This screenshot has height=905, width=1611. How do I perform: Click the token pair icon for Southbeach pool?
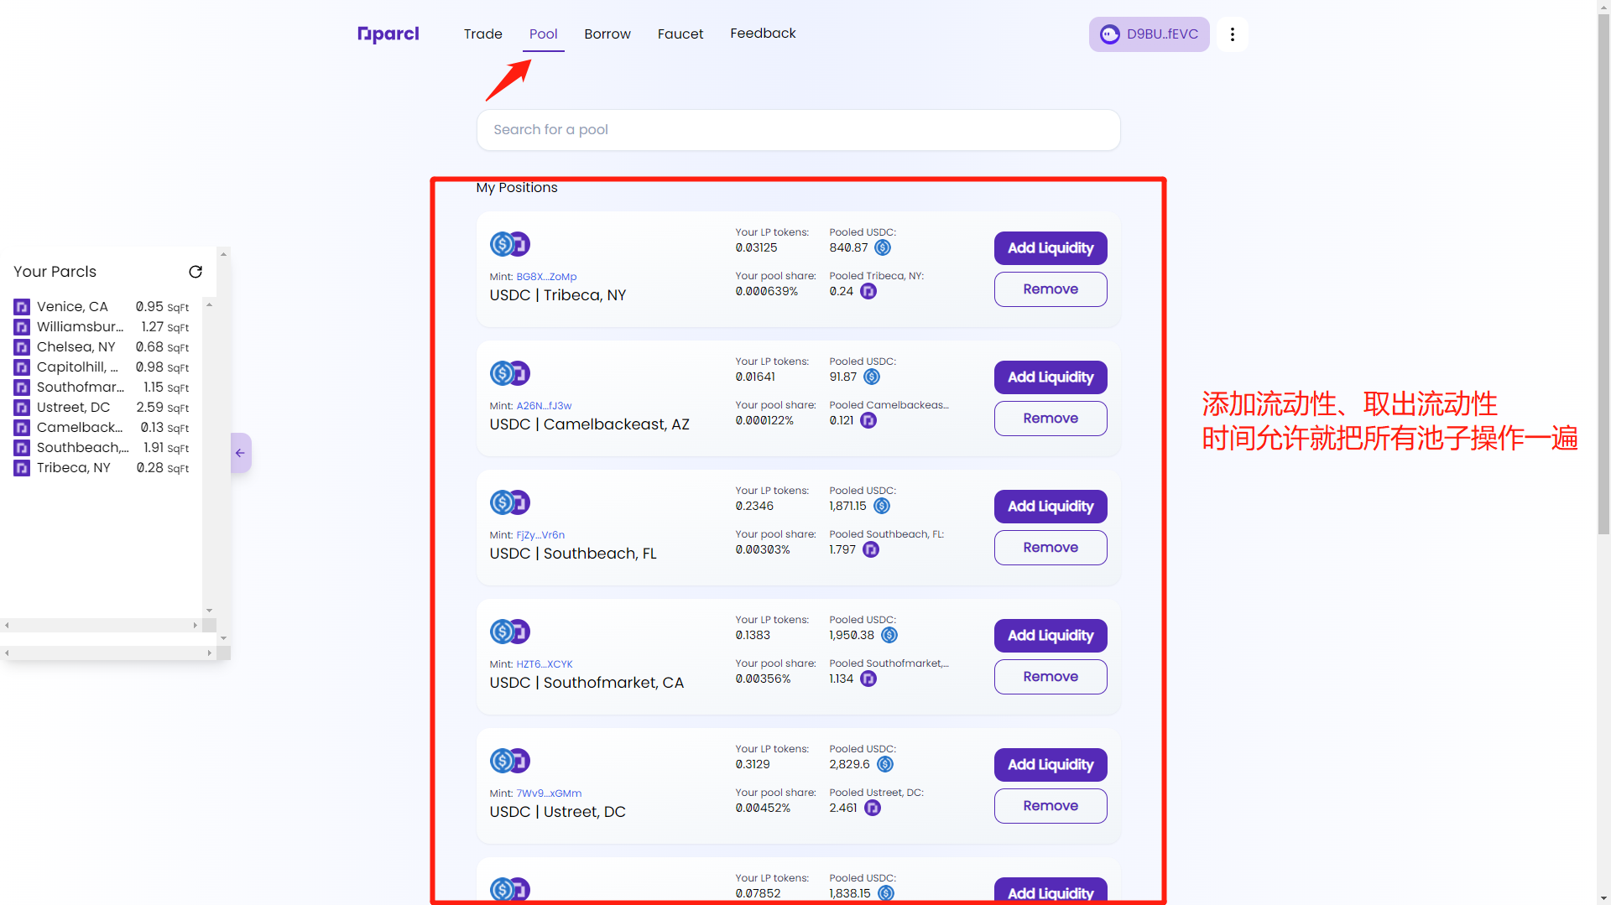510,502
